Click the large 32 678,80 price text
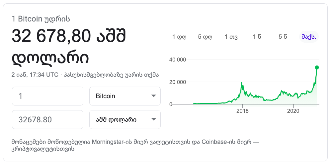The width and height of the screenshot is (331, 166). pyautogui.click(x=51, y=36)
